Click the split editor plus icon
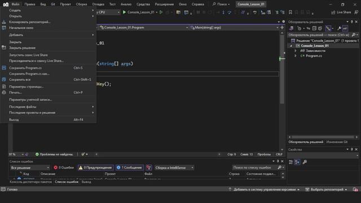Image resolution: width=361 pixels, height=203 pixels. pyautogui.click(x=282, y=28)
